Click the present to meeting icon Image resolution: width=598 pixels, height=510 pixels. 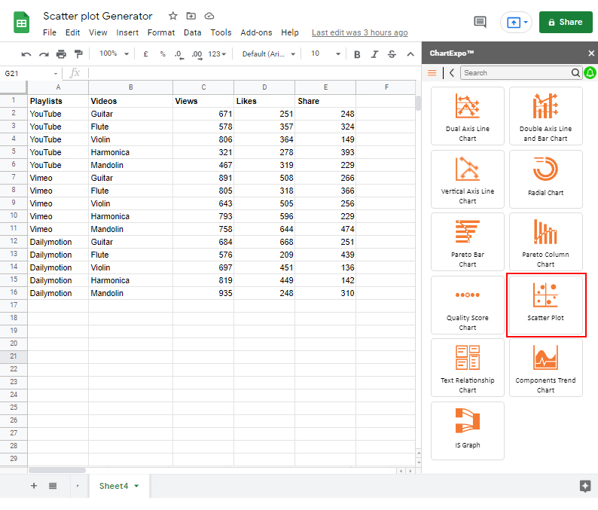514,23
